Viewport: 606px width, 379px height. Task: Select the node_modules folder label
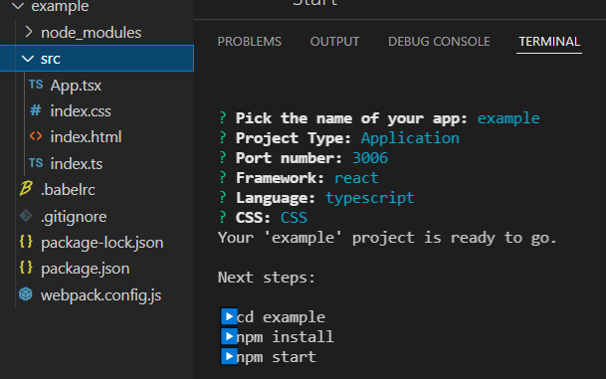tap(91, 33)
